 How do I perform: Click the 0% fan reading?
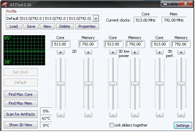click(x=46, y=111)
